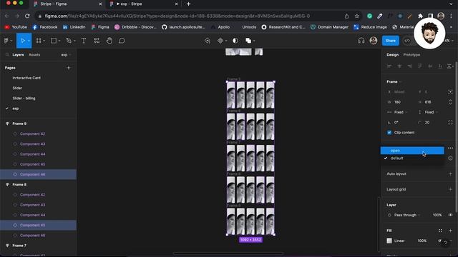Switch to the Prototype tab
The image size is (458, 257).
coord(411,55)
